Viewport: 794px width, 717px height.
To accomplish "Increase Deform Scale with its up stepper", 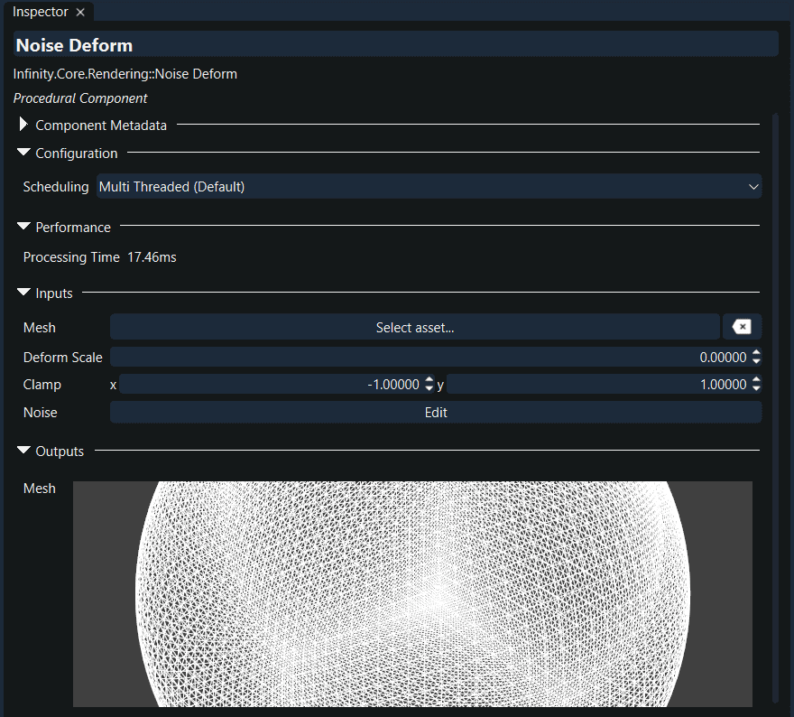I will pos(756,353).
